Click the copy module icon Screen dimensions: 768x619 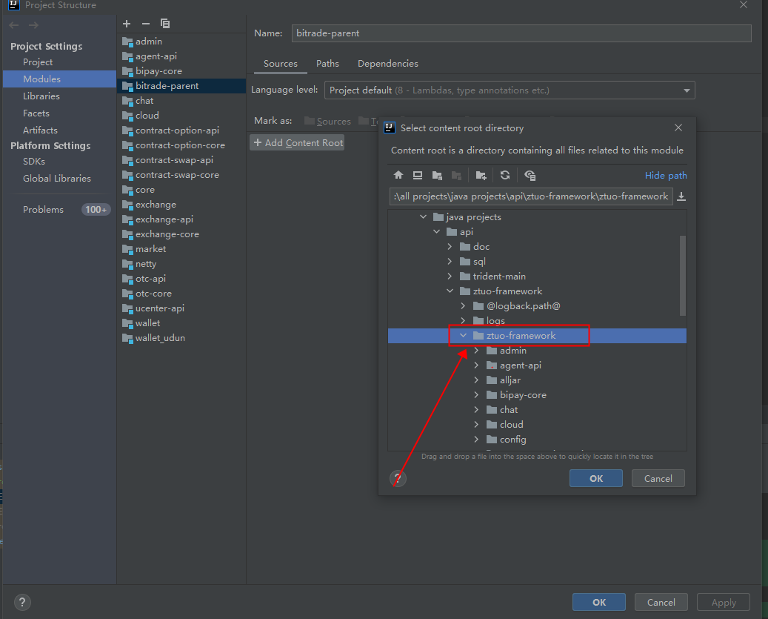165,24
